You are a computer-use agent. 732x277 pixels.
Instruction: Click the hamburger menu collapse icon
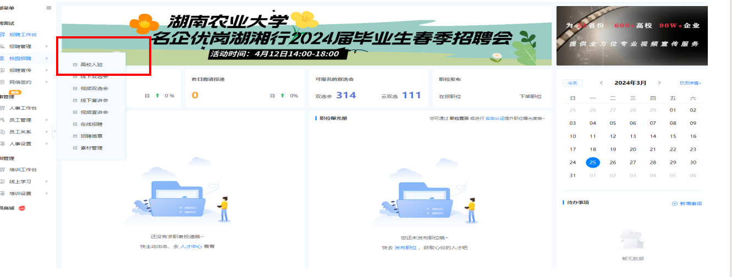click(48, 8)
